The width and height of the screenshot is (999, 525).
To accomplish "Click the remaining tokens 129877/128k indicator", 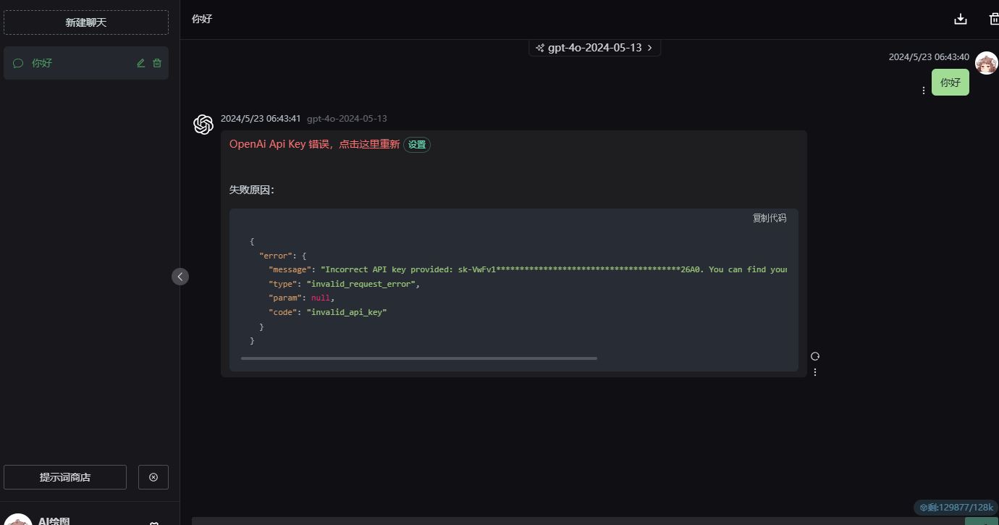I will 956,508.
